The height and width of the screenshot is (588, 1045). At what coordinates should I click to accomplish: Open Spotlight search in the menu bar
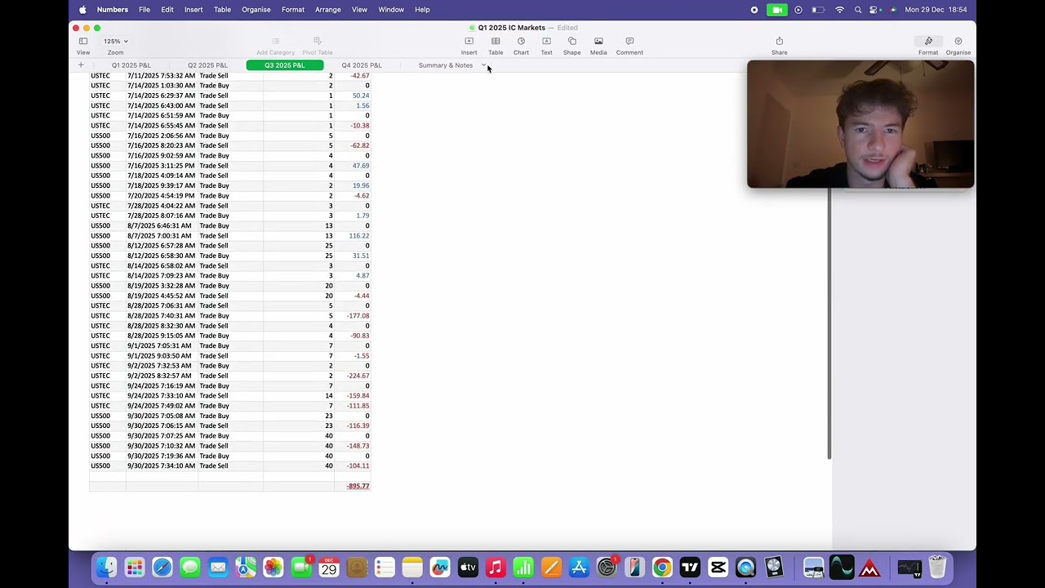(x=858, y=10)
